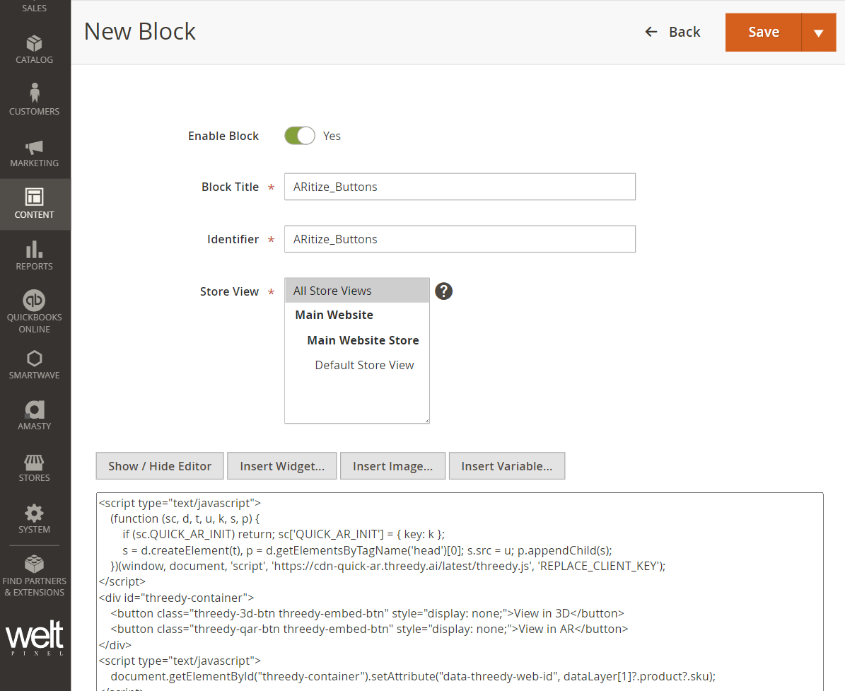Viewport: 845px width, 691px height.
Task: Click Insert Variable button
Action: point(506,465)
